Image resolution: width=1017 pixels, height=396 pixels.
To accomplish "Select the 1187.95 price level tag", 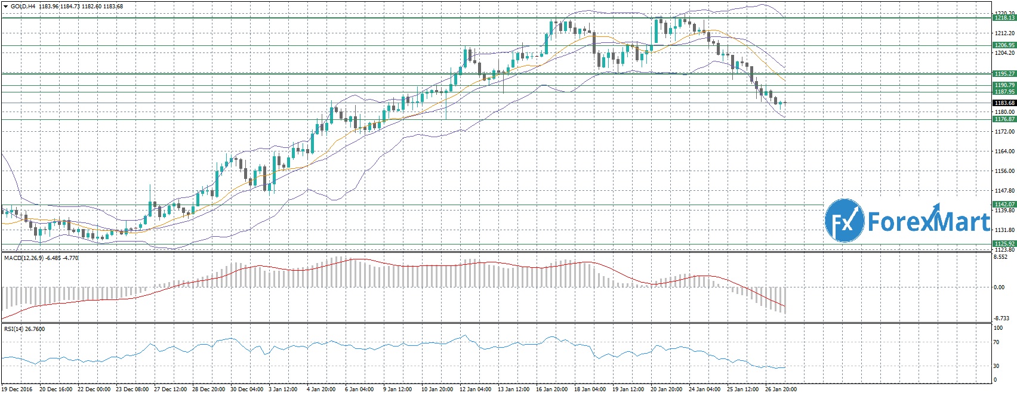I will [x=1004, y=92].
